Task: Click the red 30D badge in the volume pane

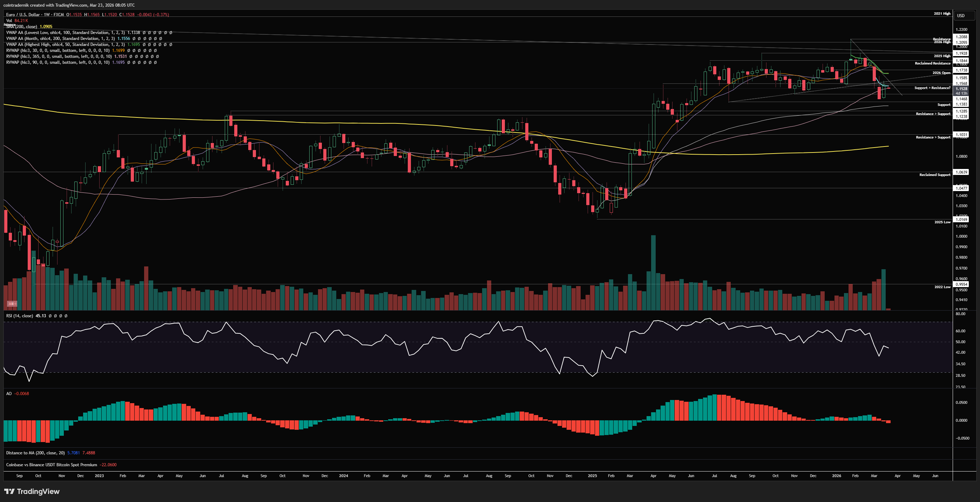Action: click(12, 304)
